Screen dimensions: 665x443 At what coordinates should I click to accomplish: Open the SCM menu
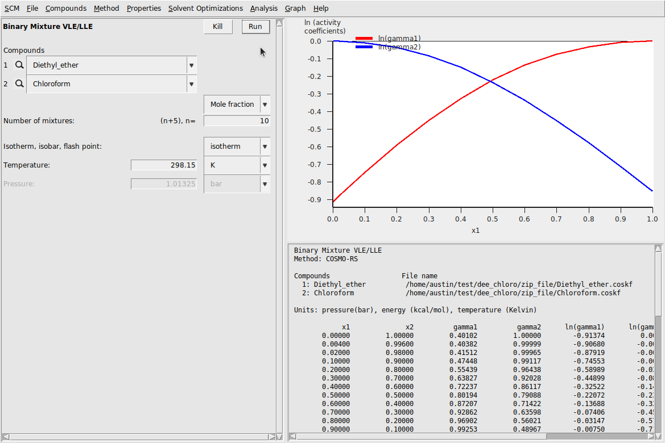(12, 8)
